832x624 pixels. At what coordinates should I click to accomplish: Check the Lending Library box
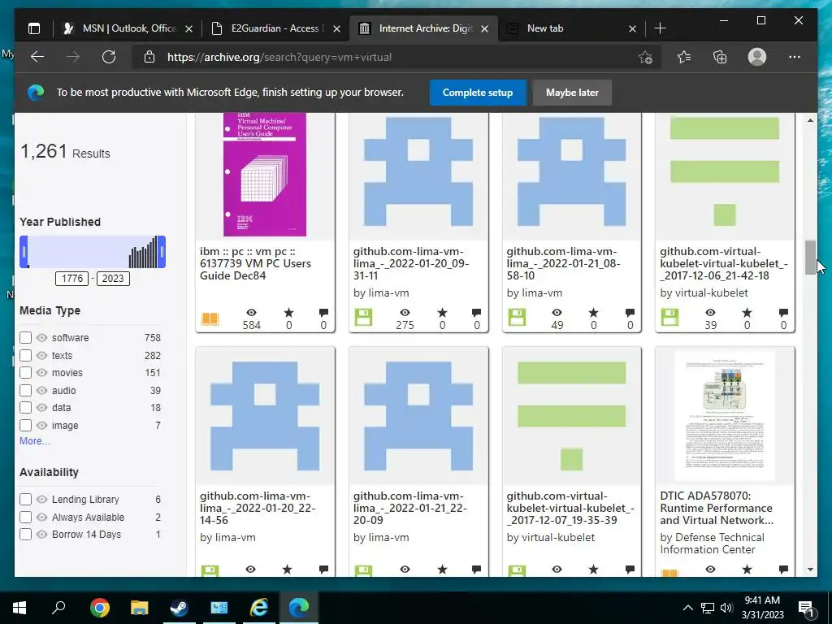click(25, 500)
